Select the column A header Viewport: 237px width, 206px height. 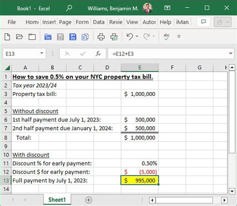[25, 67]
